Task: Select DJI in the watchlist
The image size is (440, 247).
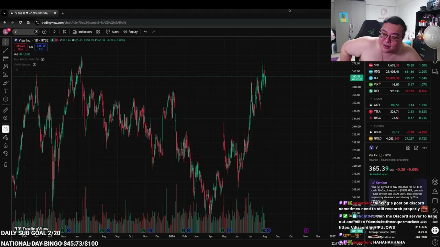Action: click(x=398, y=78)
